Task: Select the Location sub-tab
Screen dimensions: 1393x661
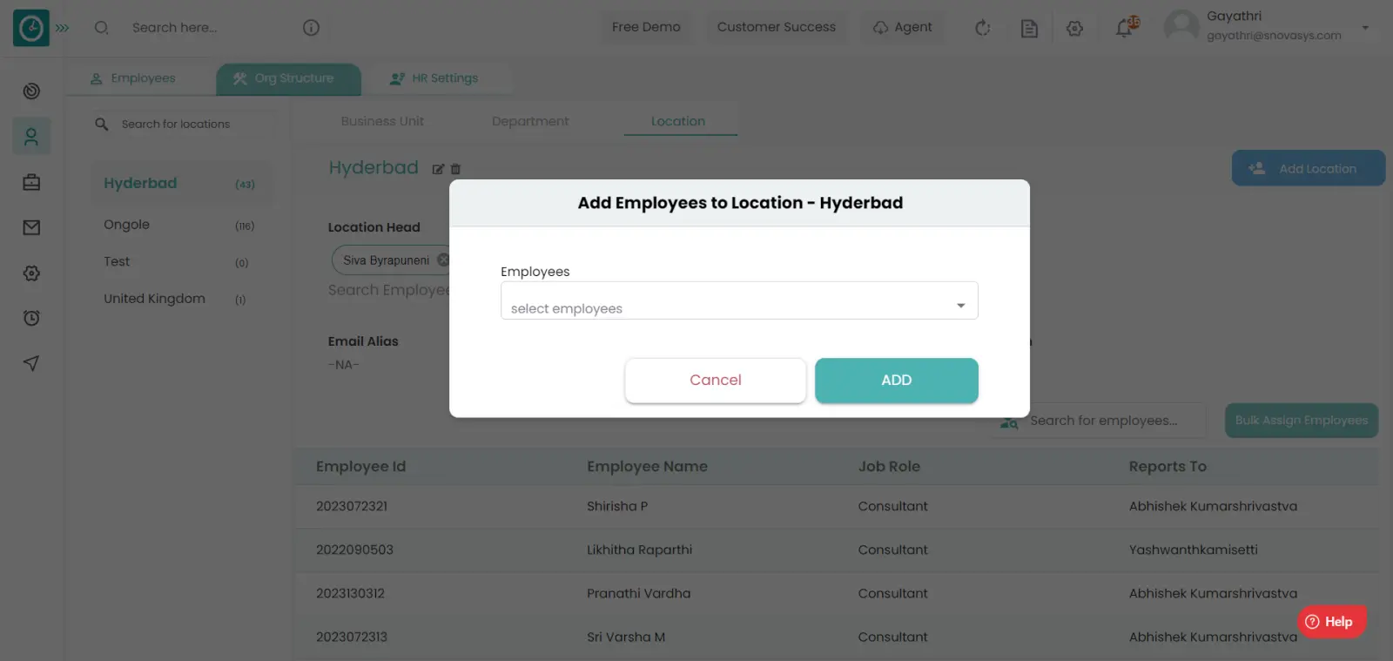Action: [678, 121]
